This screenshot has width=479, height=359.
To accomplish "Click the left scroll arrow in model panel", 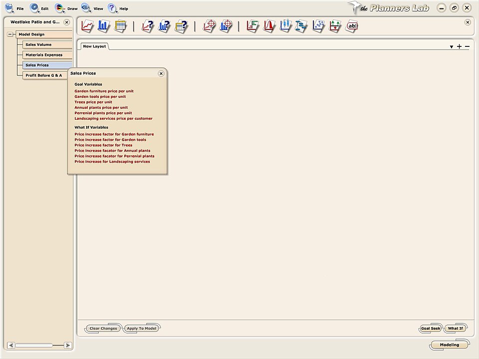I will click(x=11, y=345).
